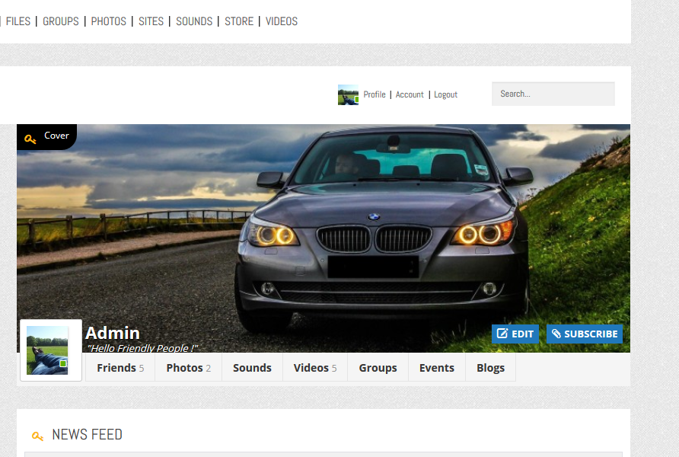Navigate to SITES in top menu
Screen dimensions: 679x457
coord(151,21)
